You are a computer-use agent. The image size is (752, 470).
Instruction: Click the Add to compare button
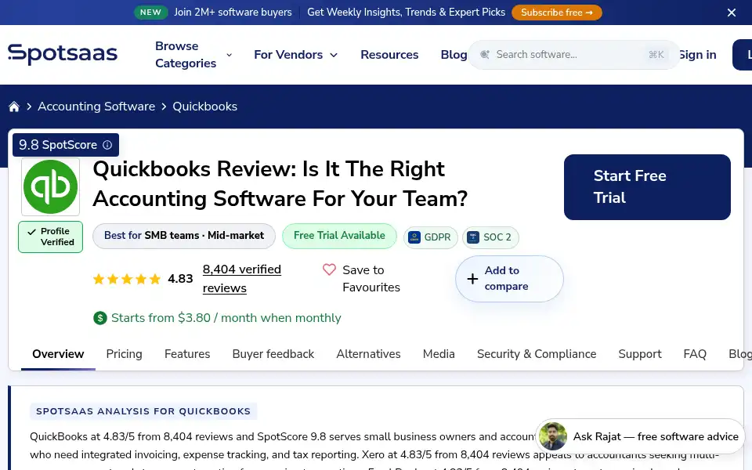509,279
